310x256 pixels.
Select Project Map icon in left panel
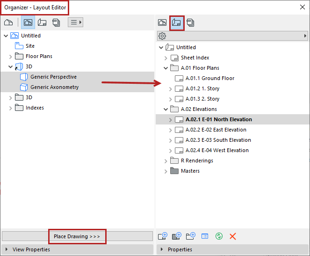pyautogui.click(x=8, y=22)
